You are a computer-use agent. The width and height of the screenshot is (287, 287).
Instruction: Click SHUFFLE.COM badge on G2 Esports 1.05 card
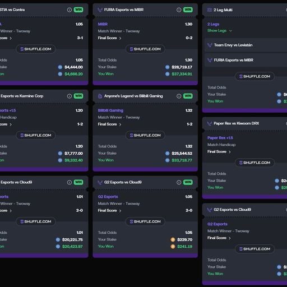click(145, 221)
